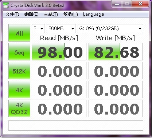Click the Seq write result 82.68
Screen dimensions: 152x140
click(x=116, y=52)
